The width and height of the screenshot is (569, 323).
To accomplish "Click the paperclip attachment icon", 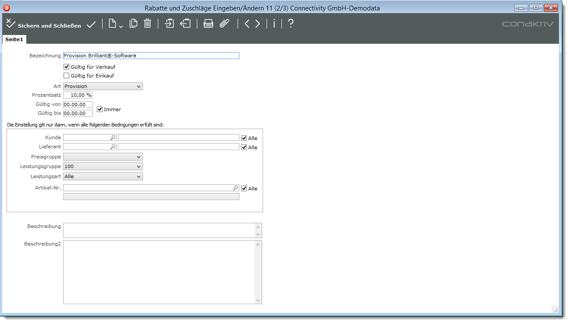I will click(x=224, y=24).
